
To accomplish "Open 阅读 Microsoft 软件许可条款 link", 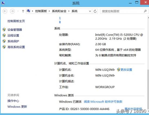I will pyautogui.click(x=103, y=102).
